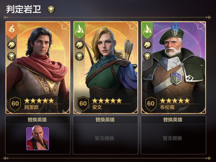The image size is (216, 162).
Task: Click the shield role icon on 阿里欧's card
Action: point(12,56)
